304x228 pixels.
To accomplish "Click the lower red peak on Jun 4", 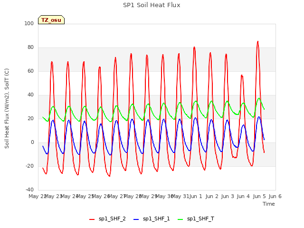I will coord(242,76).
